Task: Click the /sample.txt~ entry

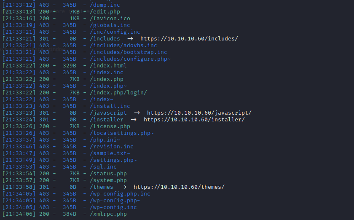Action: 110,153
